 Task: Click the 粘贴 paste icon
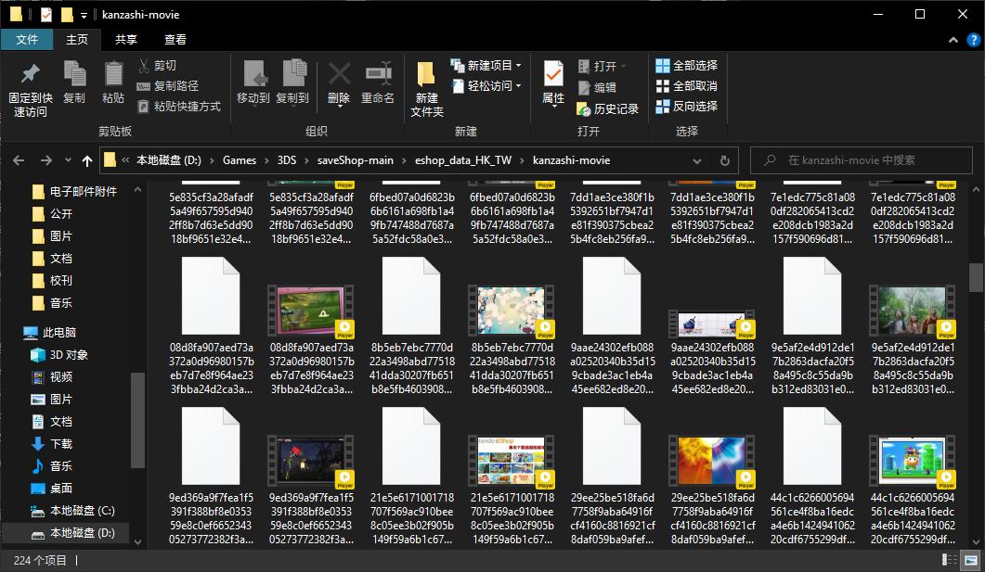point(113,75)
